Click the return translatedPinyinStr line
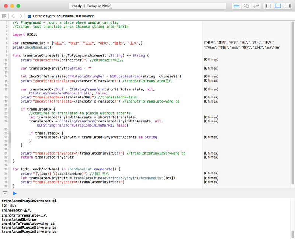Screen dimensions: 295x239 [x=47, y=157]
